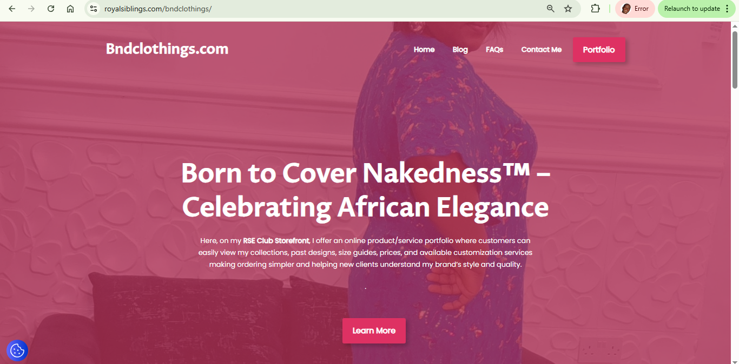The width and height of the screenshot is (739, 364).
Task: Open the Home nav link
Action: (424, 50)
